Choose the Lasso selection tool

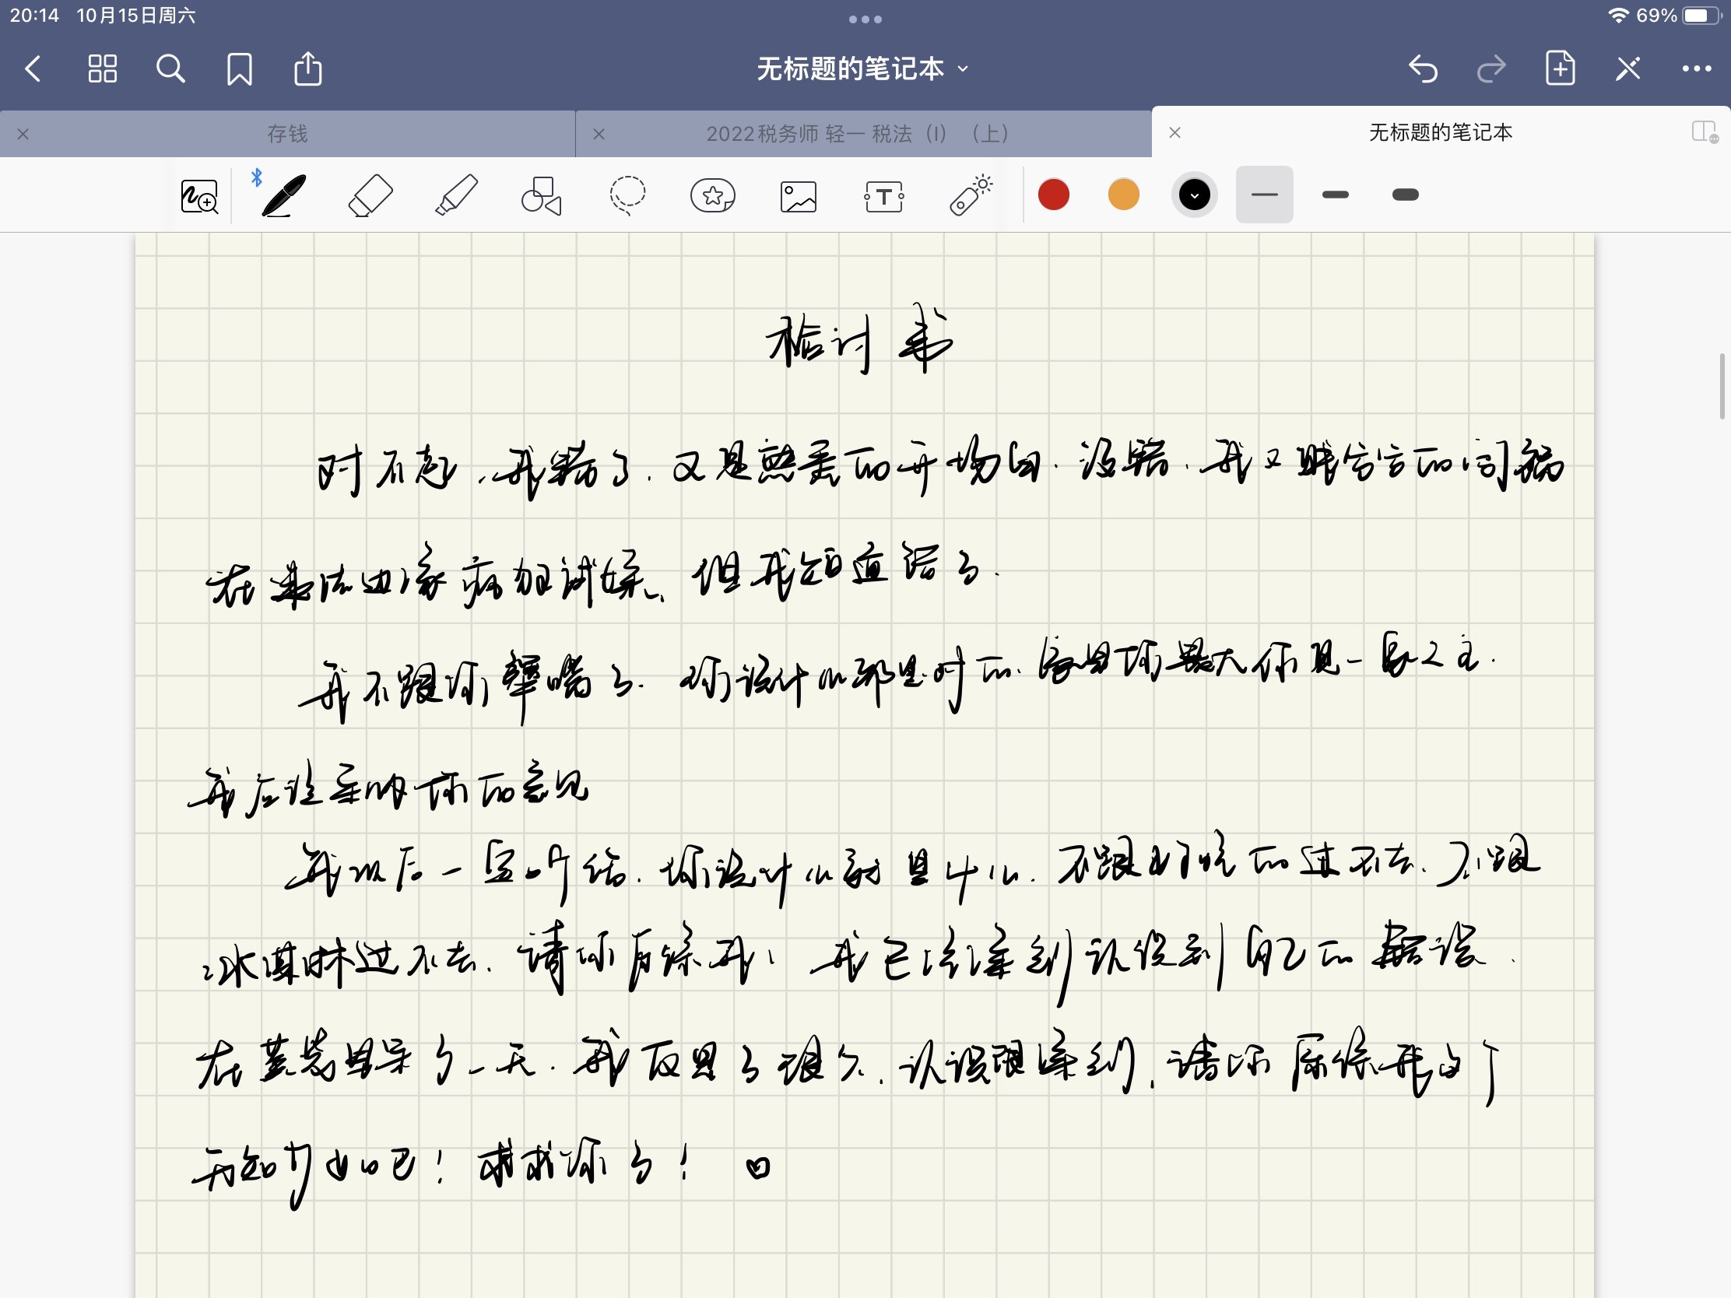(627, 195)
